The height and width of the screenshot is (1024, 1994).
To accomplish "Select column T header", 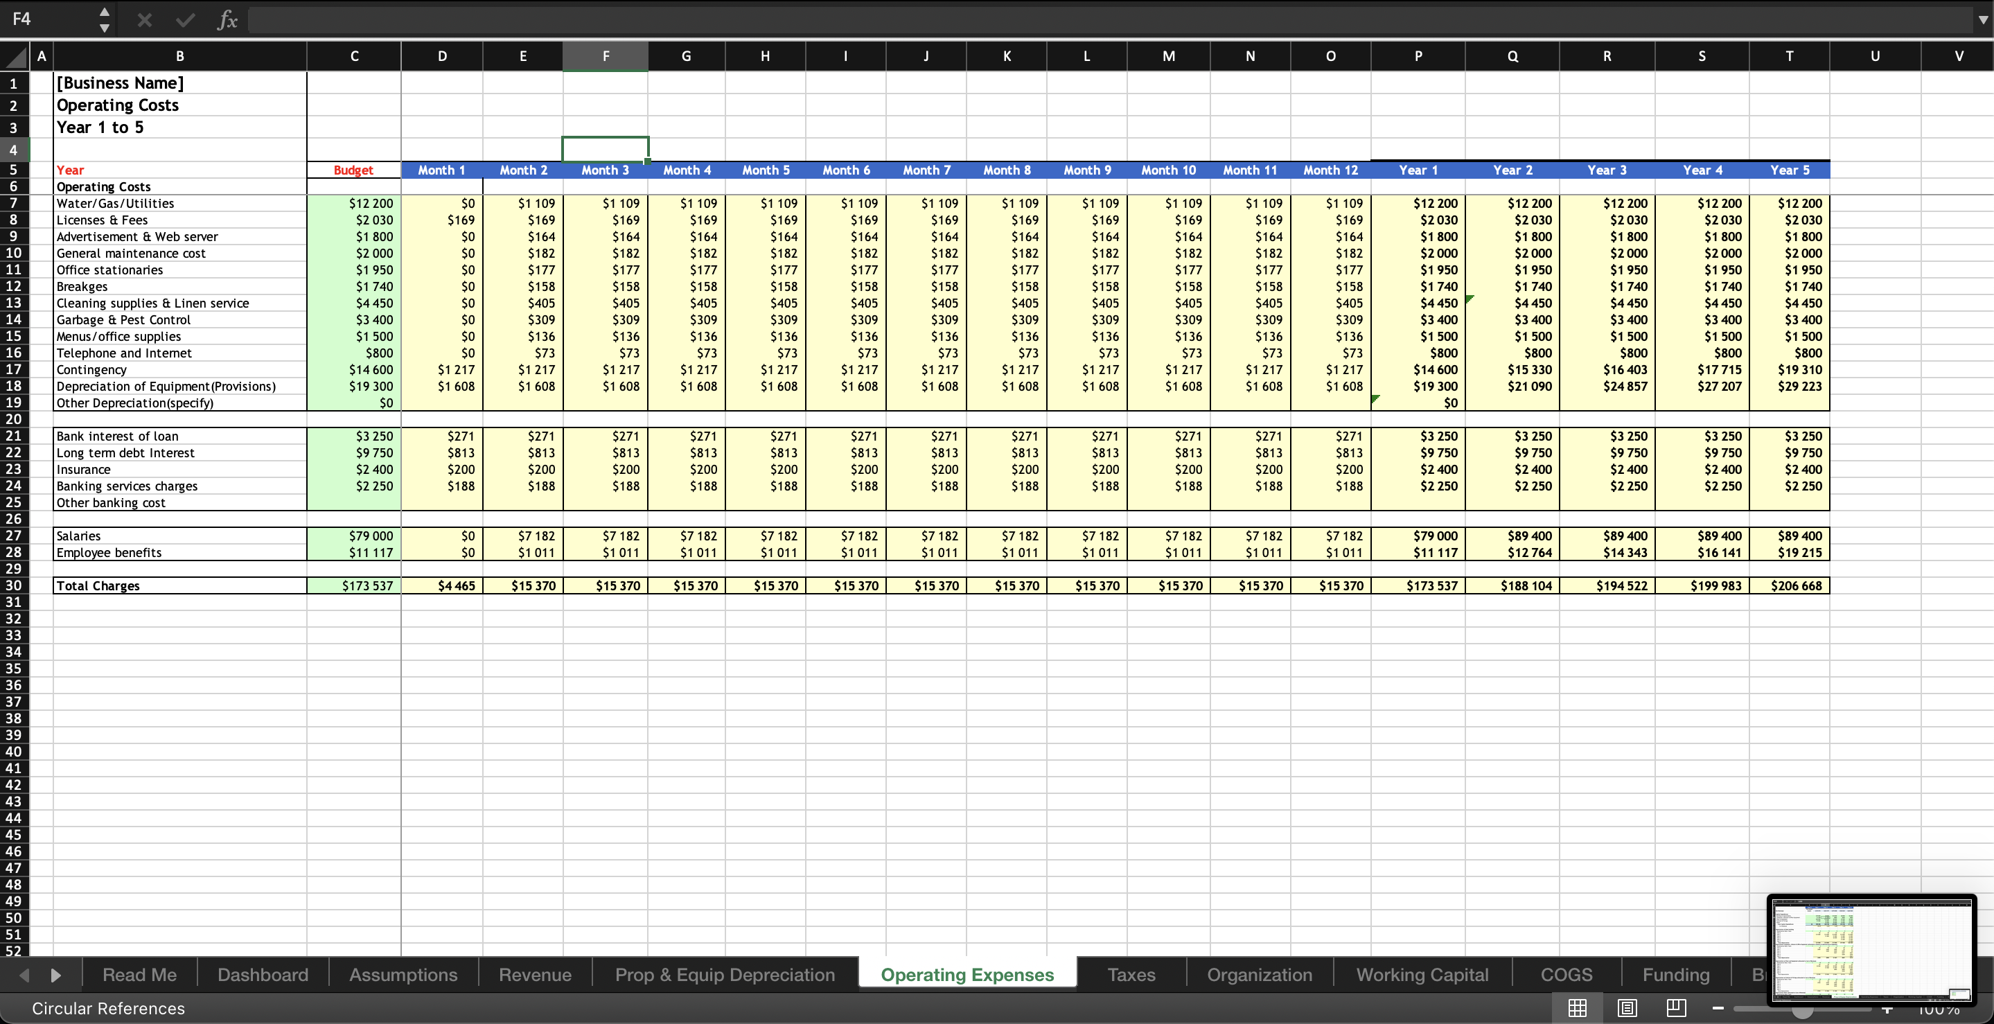I will click(x=1789, y=55).
